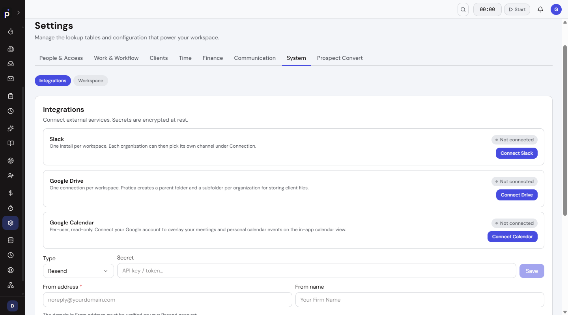
Task: Select the Workspace pill
Action: point(91,81)
